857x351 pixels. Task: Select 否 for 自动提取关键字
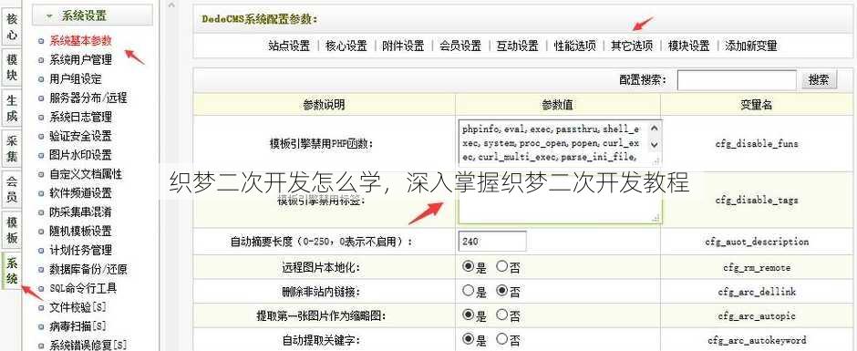click(501, 339)
